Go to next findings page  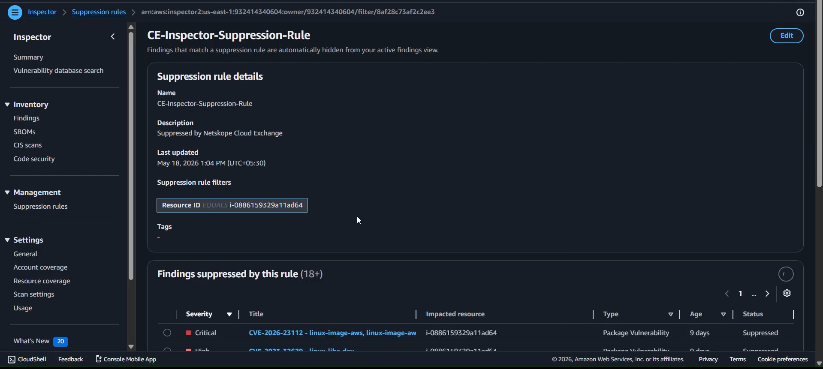[x=768, y=294]
